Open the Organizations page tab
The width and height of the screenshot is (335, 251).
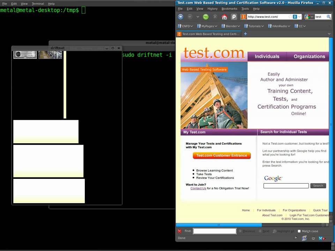pos(308,56)
